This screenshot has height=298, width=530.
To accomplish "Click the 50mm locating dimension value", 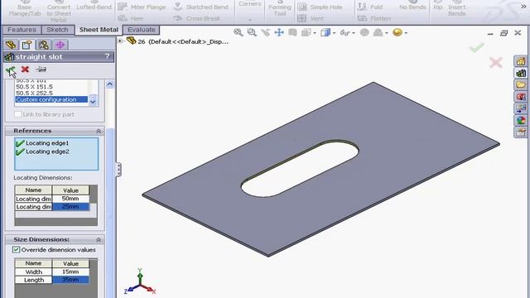I will point(70,199).
